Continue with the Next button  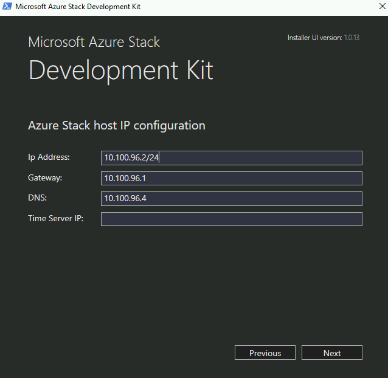pyautogui.click(x=332, y=352)
